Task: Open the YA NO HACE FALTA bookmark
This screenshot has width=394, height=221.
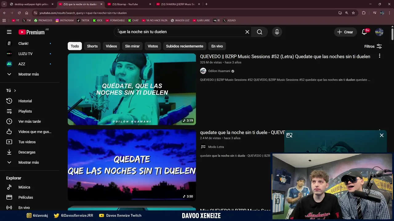Action: 155,21
